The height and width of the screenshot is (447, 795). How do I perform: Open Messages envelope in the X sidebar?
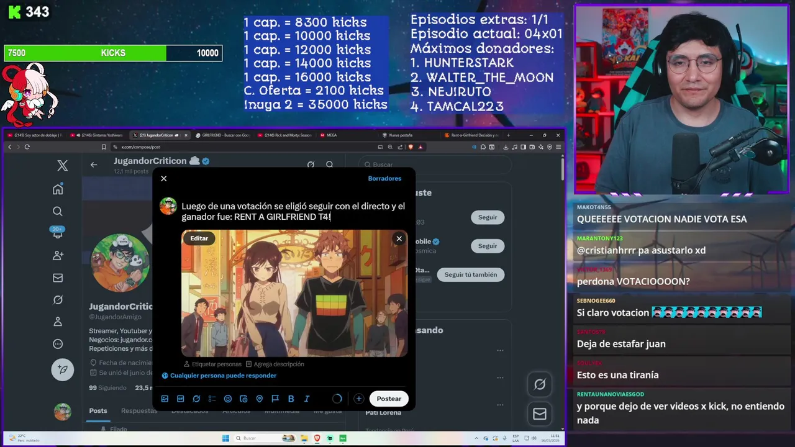pyautogui.click(x=58, y=278)
